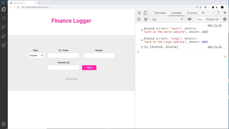Click Finance Logger heading
This screenshot has height=129, width=229.
(71, 21)
